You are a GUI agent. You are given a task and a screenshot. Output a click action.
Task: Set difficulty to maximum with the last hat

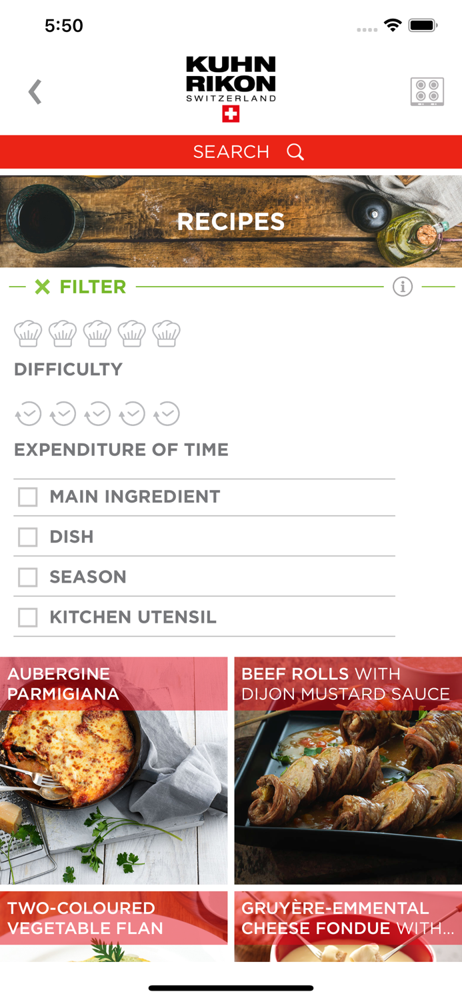click(167, 333)
